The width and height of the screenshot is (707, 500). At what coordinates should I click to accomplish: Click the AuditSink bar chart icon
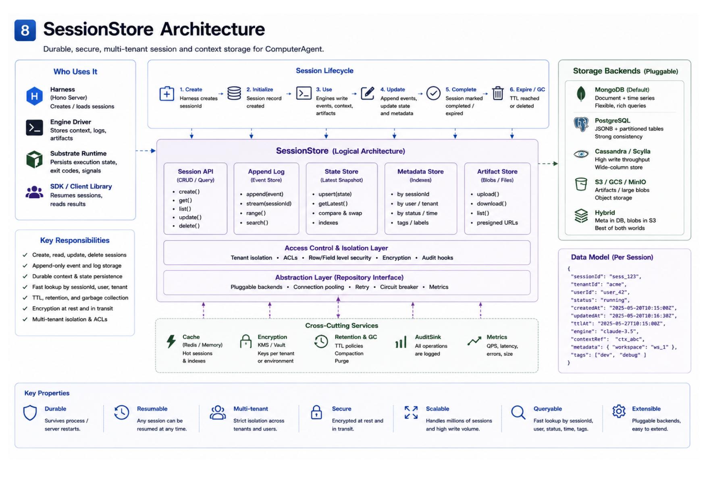click(401, 342)
